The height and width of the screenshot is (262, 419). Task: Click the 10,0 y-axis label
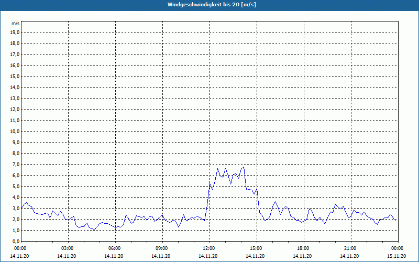pos(15,132)
